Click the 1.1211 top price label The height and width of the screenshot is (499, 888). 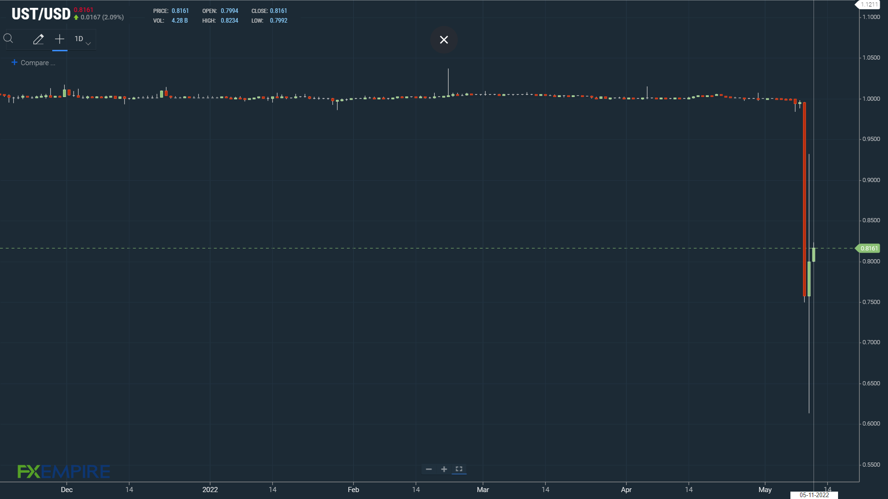point(868,5)
